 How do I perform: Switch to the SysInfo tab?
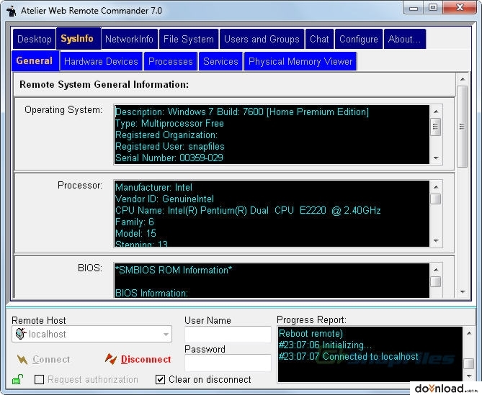coord(79,38)
